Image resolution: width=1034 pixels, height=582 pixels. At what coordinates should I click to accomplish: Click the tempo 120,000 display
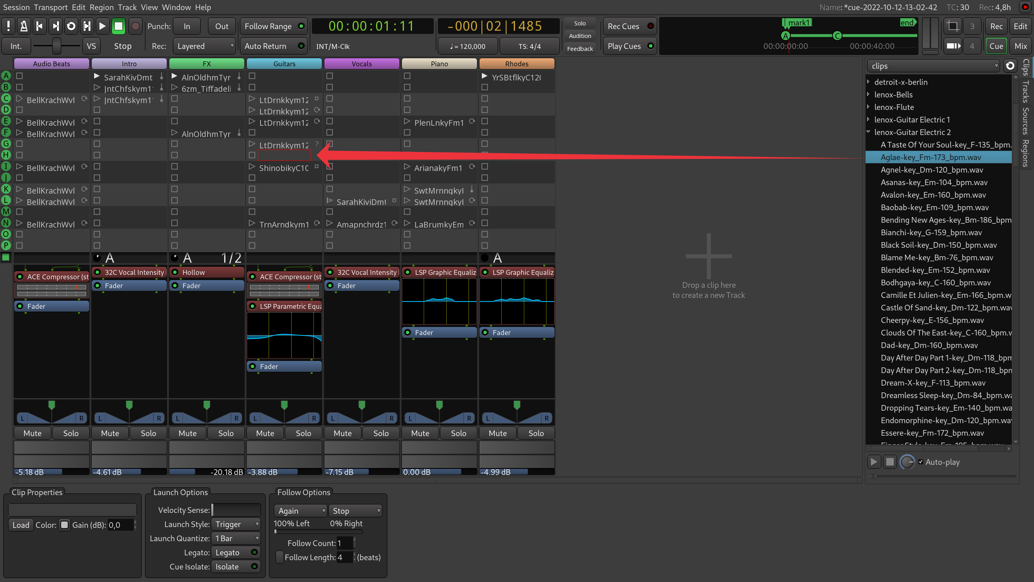point(468,46)
